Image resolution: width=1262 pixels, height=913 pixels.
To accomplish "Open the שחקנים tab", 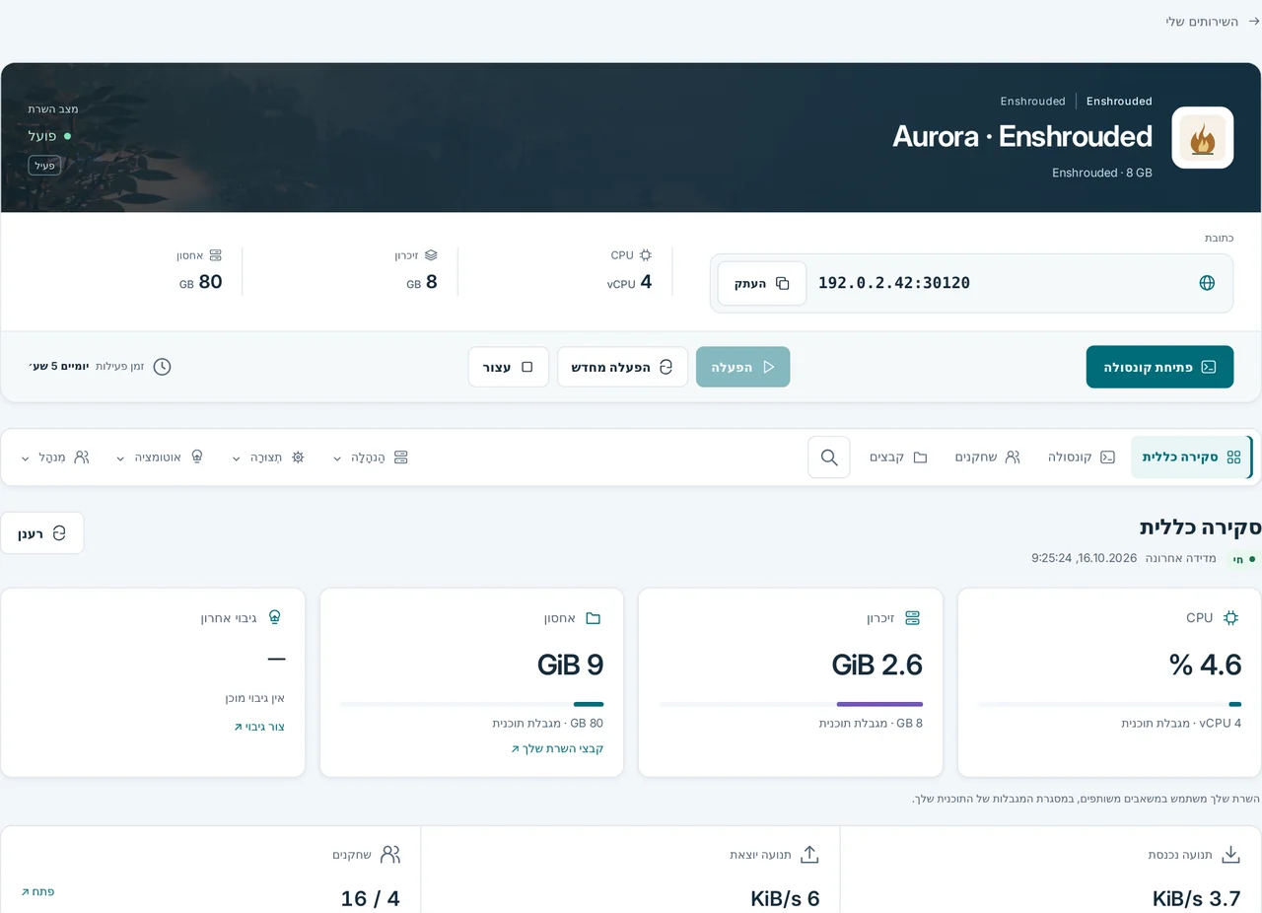I will coord(987,457).
